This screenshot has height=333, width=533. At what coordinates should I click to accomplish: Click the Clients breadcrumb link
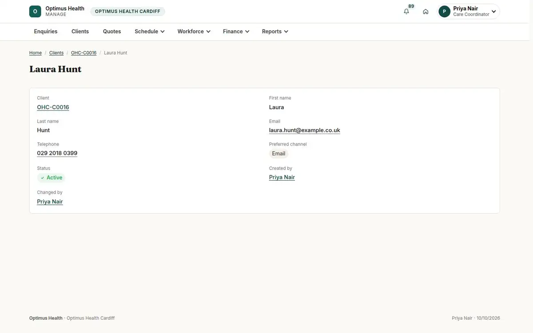pos(56,53)
